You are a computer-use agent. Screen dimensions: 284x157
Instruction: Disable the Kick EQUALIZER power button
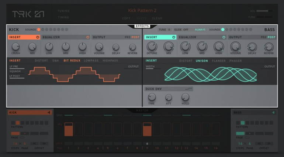click(87, 37)
